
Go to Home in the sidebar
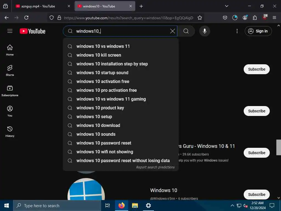(x=10, y=50)
